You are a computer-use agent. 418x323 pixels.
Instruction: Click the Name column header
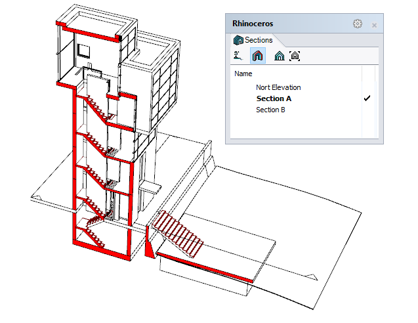point(243,74)
